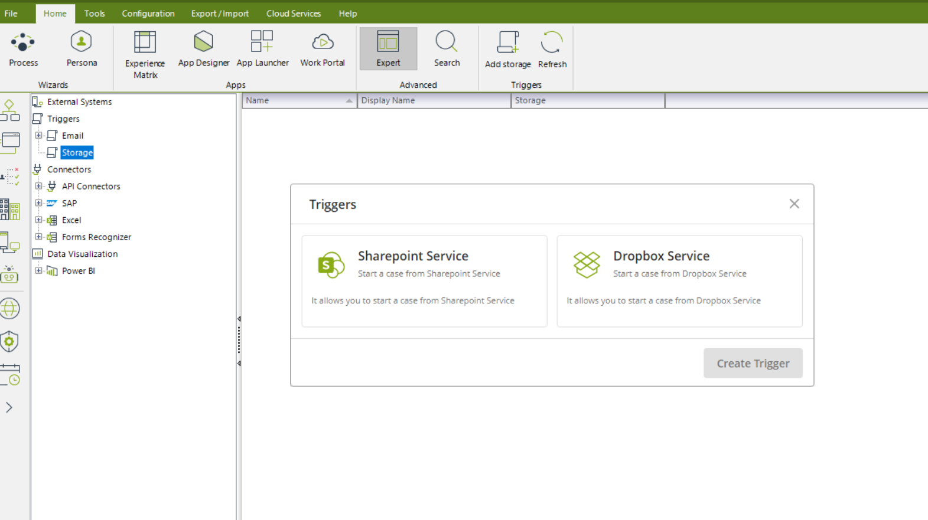Expand the API Connectors node

(39, 187)
